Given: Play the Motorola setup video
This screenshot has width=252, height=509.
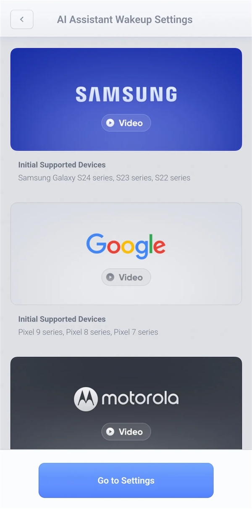Looking at the screenshot, I should 126,431.
